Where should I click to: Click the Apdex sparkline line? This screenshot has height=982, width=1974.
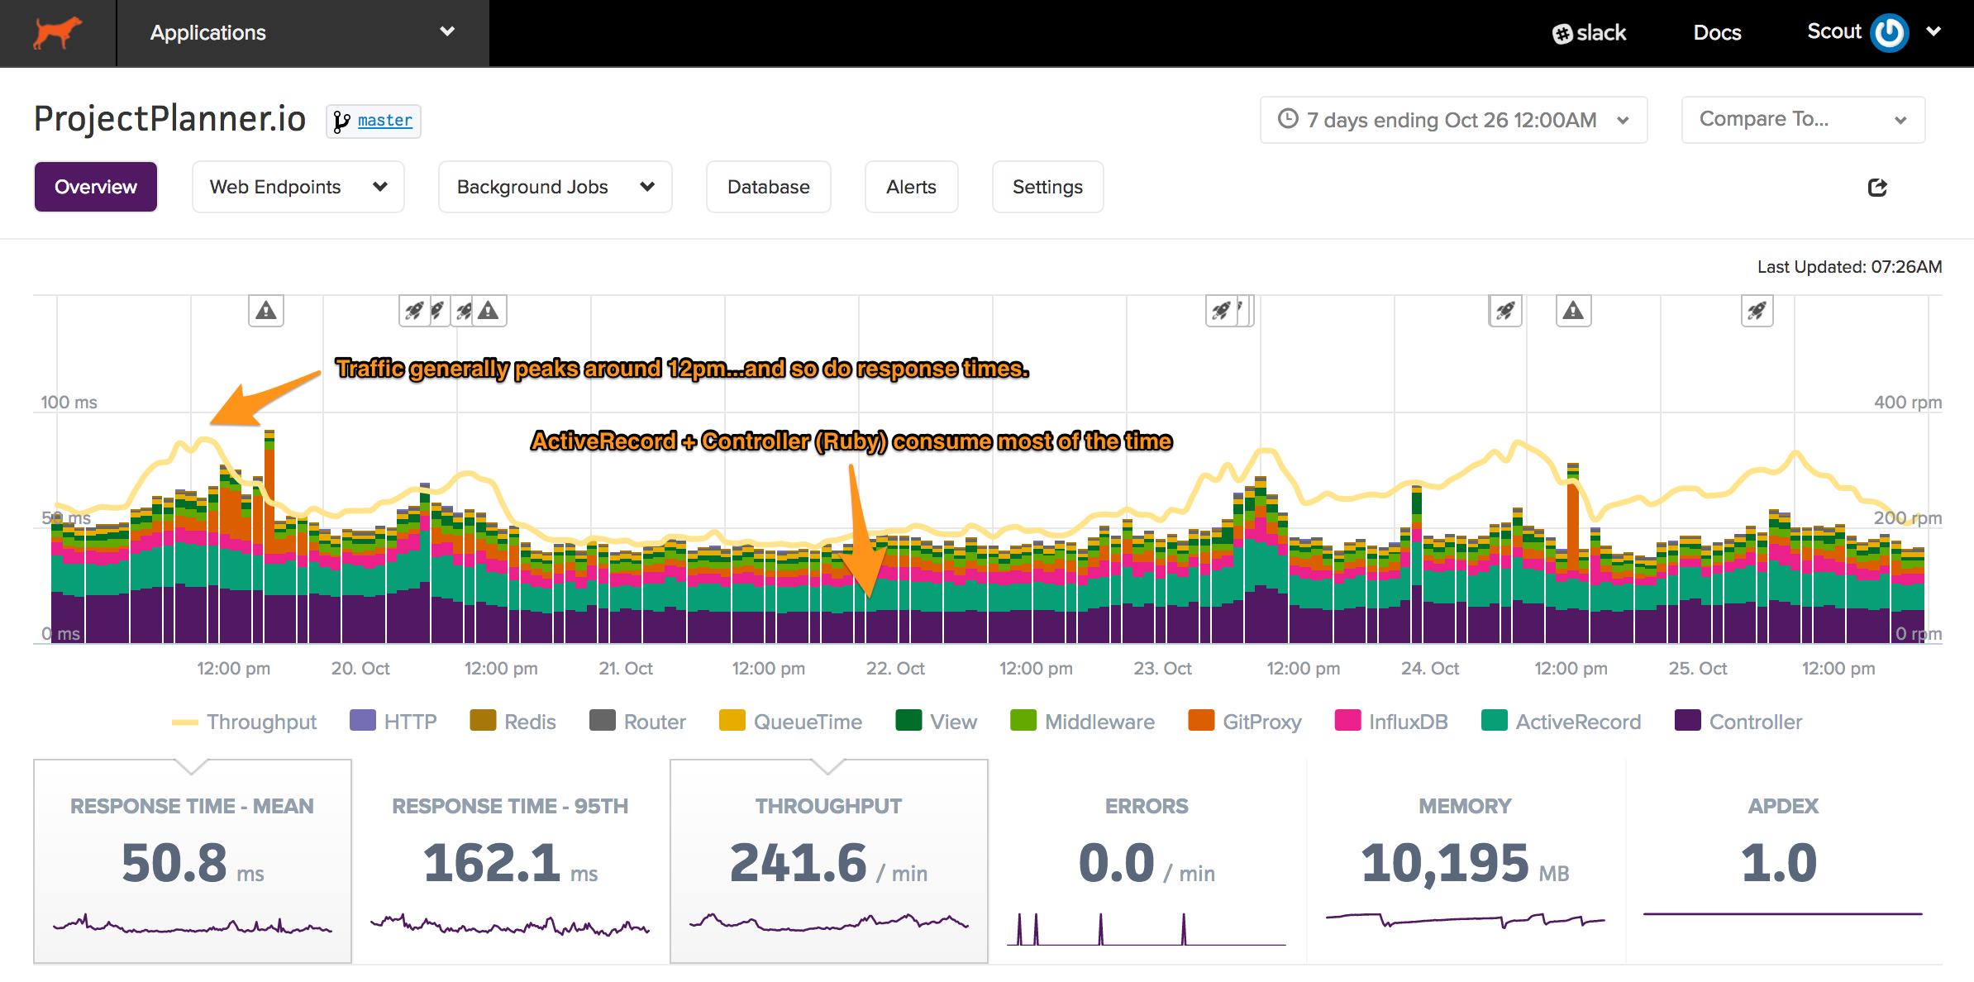[1783, 914]
